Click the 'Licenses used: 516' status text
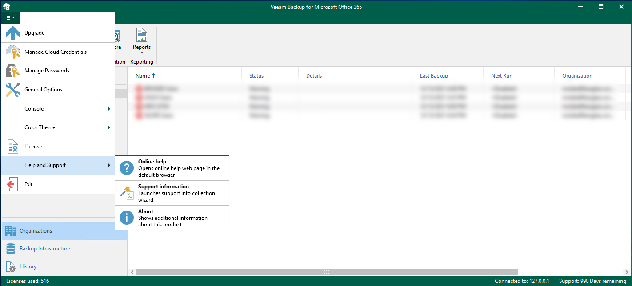Image resolution: width=632 pixels, height=286 pixels. tap(28, 281)
